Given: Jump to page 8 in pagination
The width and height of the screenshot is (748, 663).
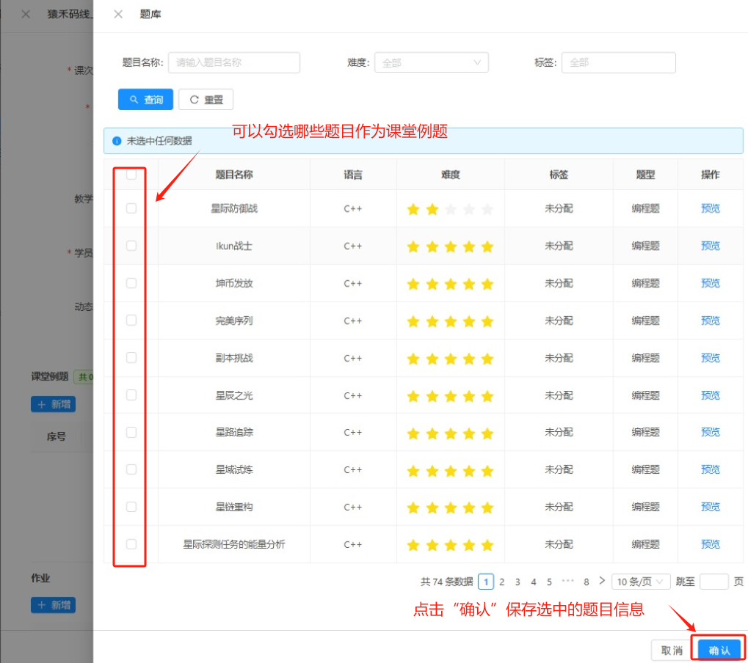Looking at the screenshot, I should pyautogui.click(x=586, y=582).
